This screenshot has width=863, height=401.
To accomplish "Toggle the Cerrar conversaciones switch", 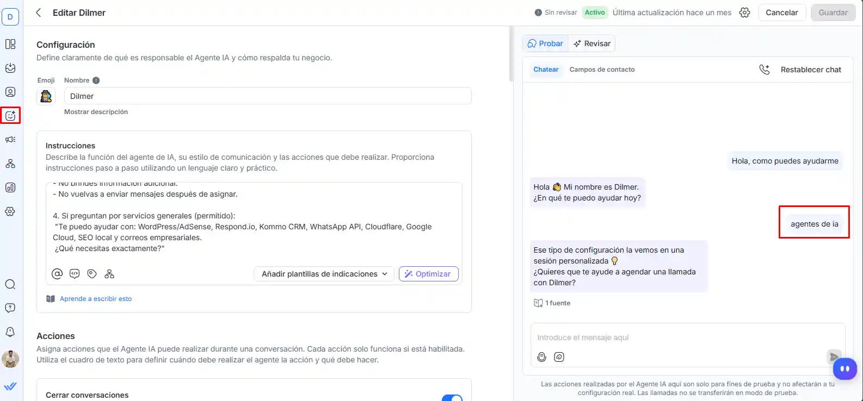I will [452, 398].
